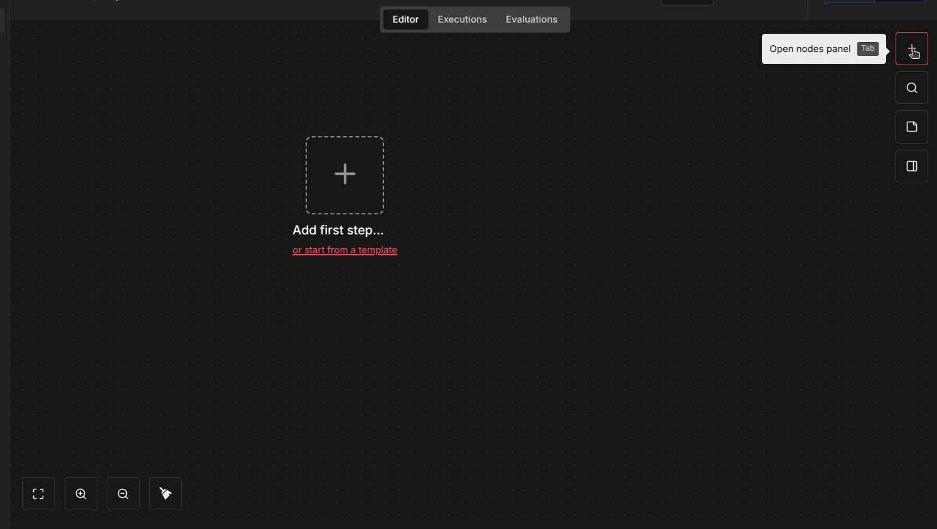Zoom out of the canvas

coord(123,494)
